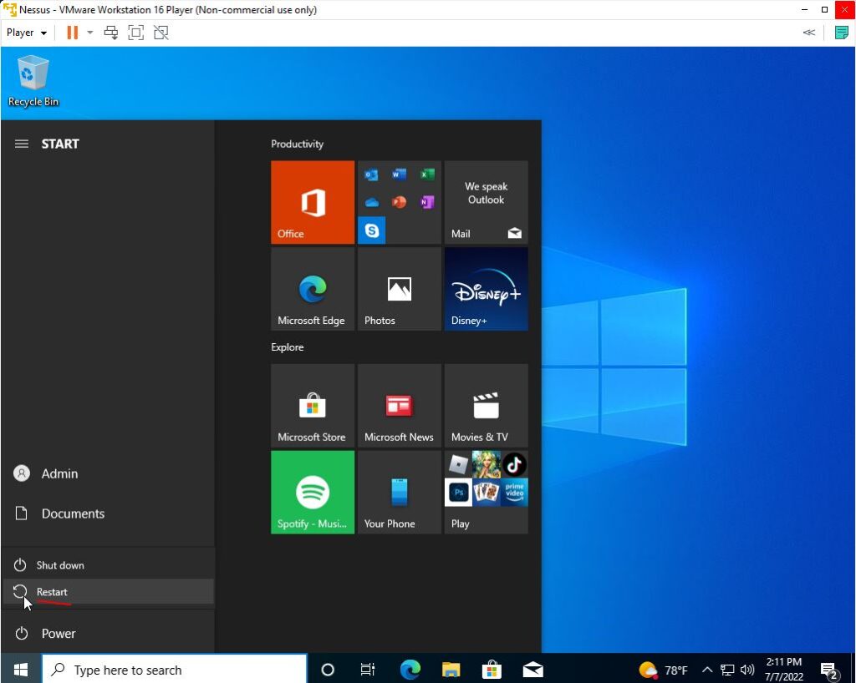Open Cortana from the taskbar
This screenshot has height=683, width=856.
coord(328,670)
